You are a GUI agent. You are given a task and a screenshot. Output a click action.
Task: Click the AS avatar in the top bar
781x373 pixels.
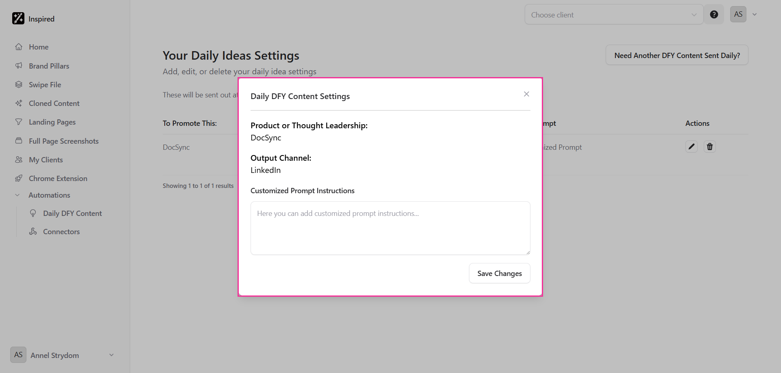[x=738, y=14]
